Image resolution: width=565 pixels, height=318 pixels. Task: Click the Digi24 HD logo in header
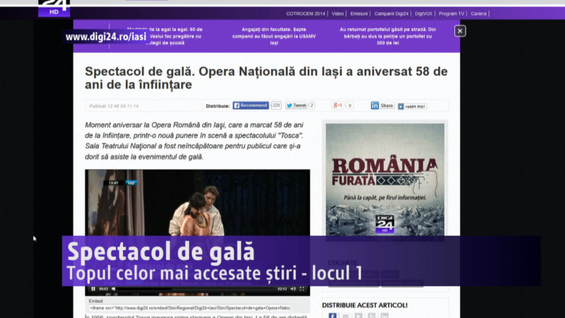(54, 8)
